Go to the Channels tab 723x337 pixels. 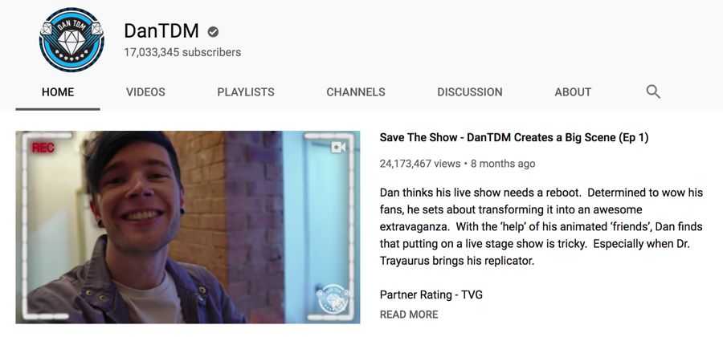click(356, 92)
